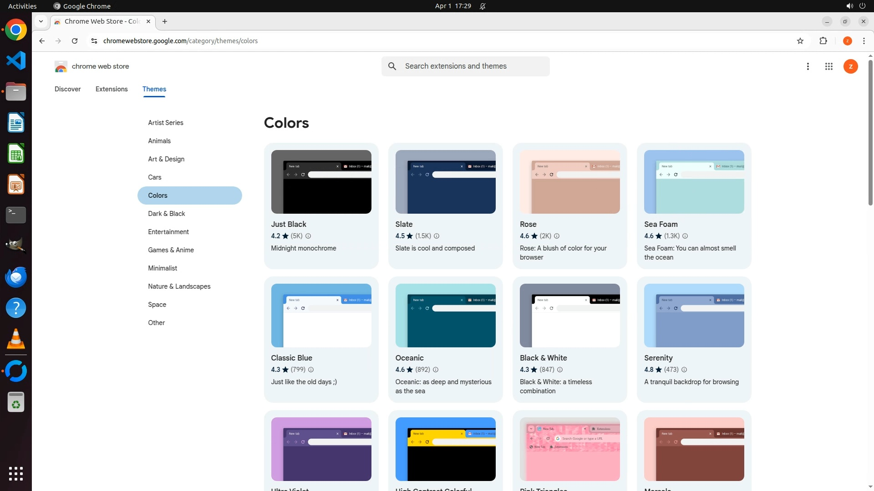Open the Google apps grid icon

point(828,66)
